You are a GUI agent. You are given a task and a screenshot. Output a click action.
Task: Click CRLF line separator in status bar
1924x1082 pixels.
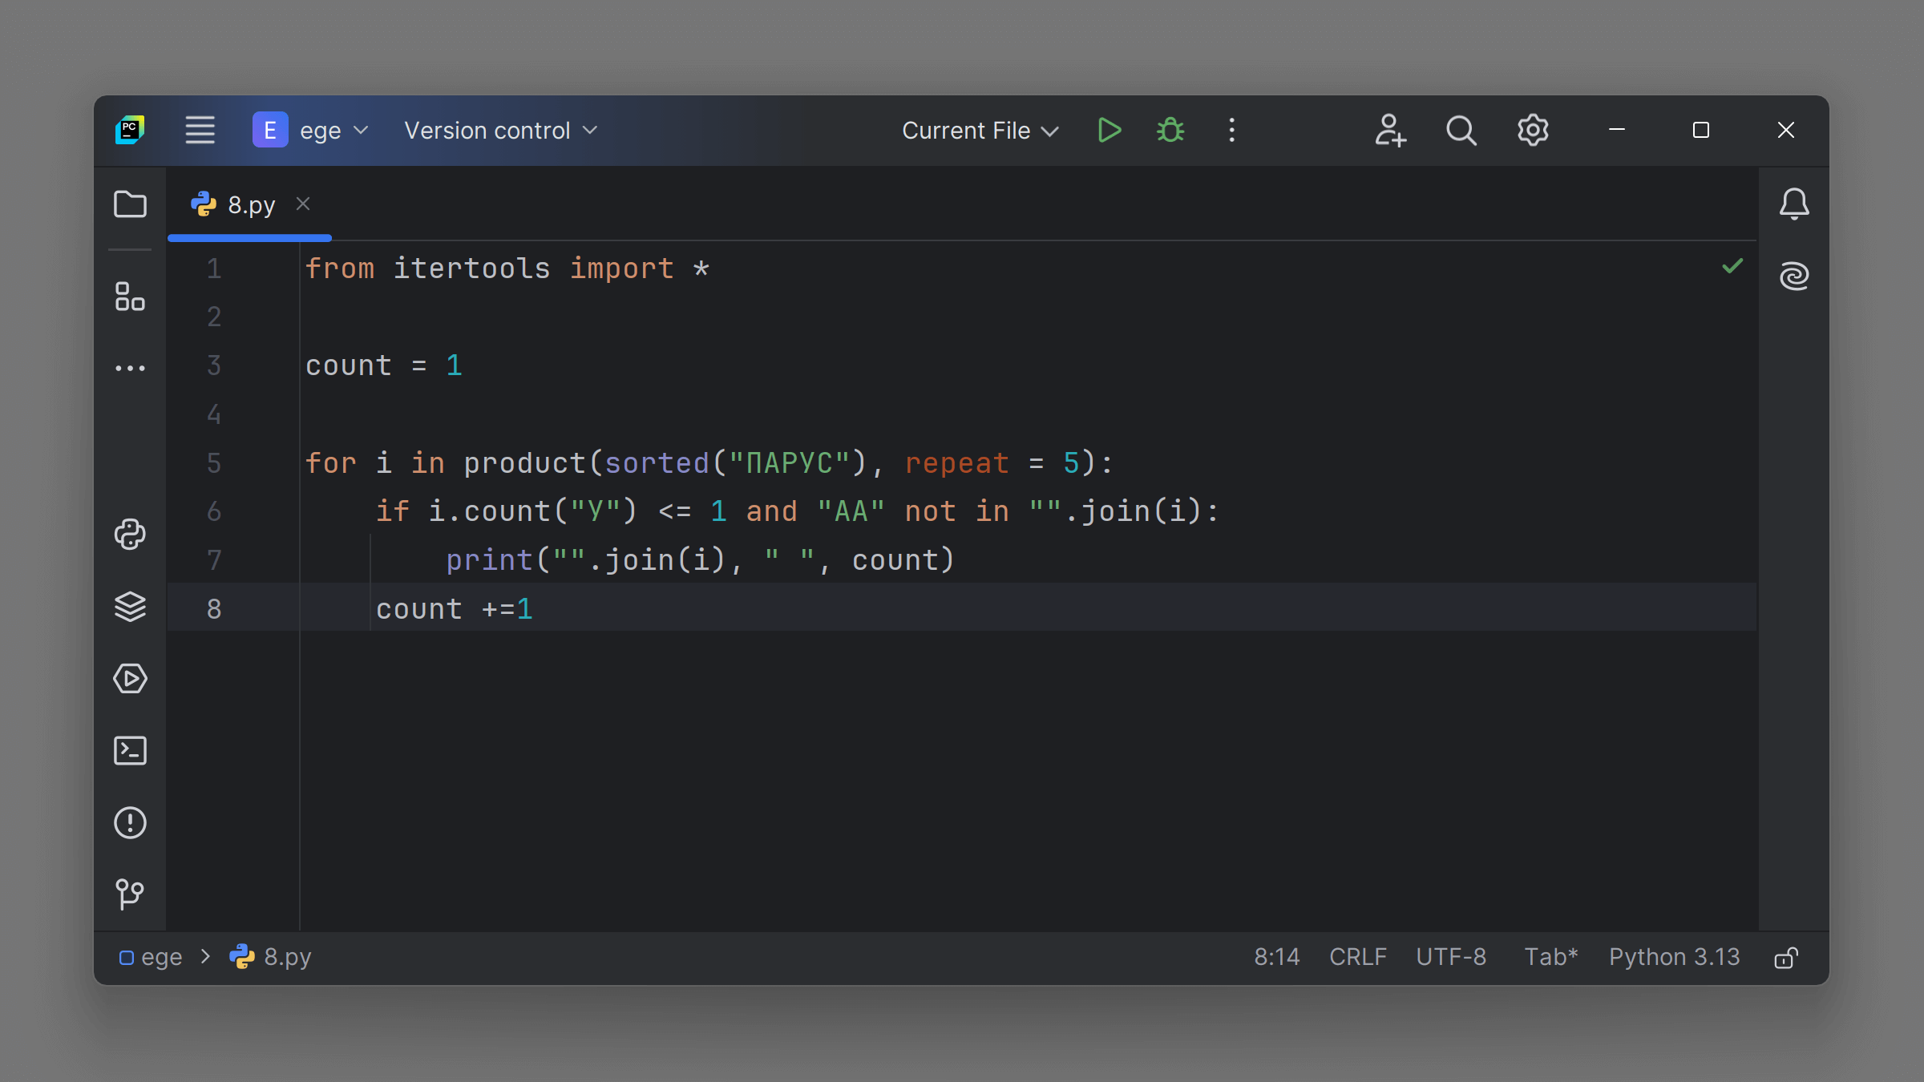pyautogui.click(x=1357, y=957)
